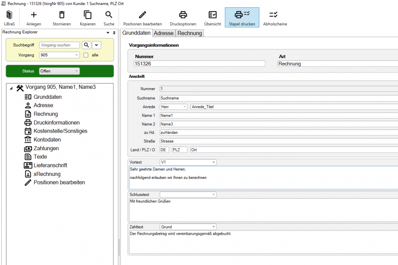Screen dimensions: 398x265
Task: Open Druckoptionen printer icon
Action: (183, 15)
